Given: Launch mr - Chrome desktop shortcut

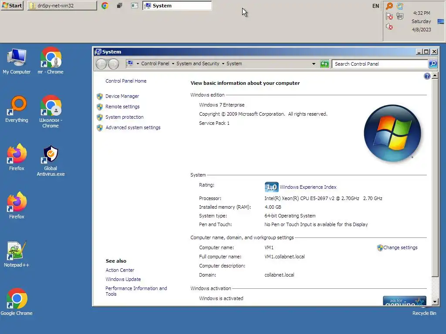Looking at the screenshot, I should 51,61.
